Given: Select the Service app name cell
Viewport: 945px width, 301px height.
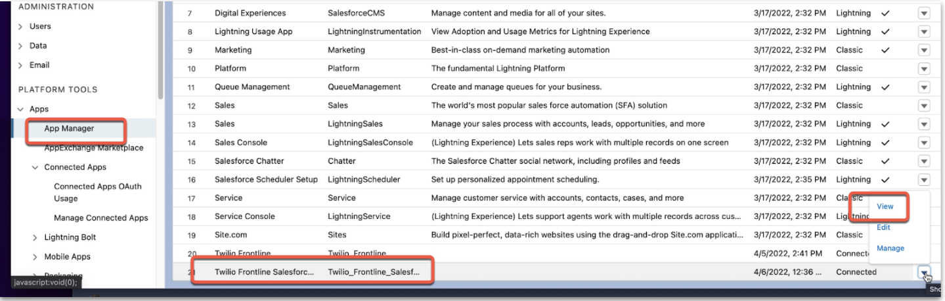Looking at the screenshot, I should [229, 198].
